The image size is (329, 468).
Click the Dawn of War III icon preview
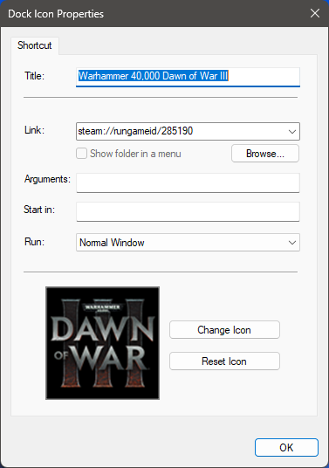102,343
